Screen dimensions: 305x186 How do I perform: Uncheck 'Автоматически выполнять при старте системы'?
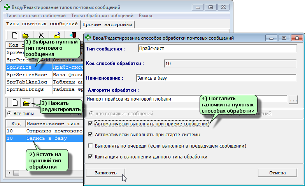91,135
